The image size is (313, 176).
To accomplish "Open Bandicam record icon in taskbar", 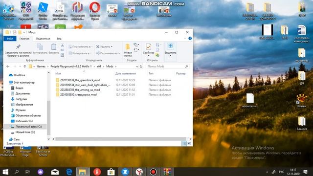I will pos(153,172).
